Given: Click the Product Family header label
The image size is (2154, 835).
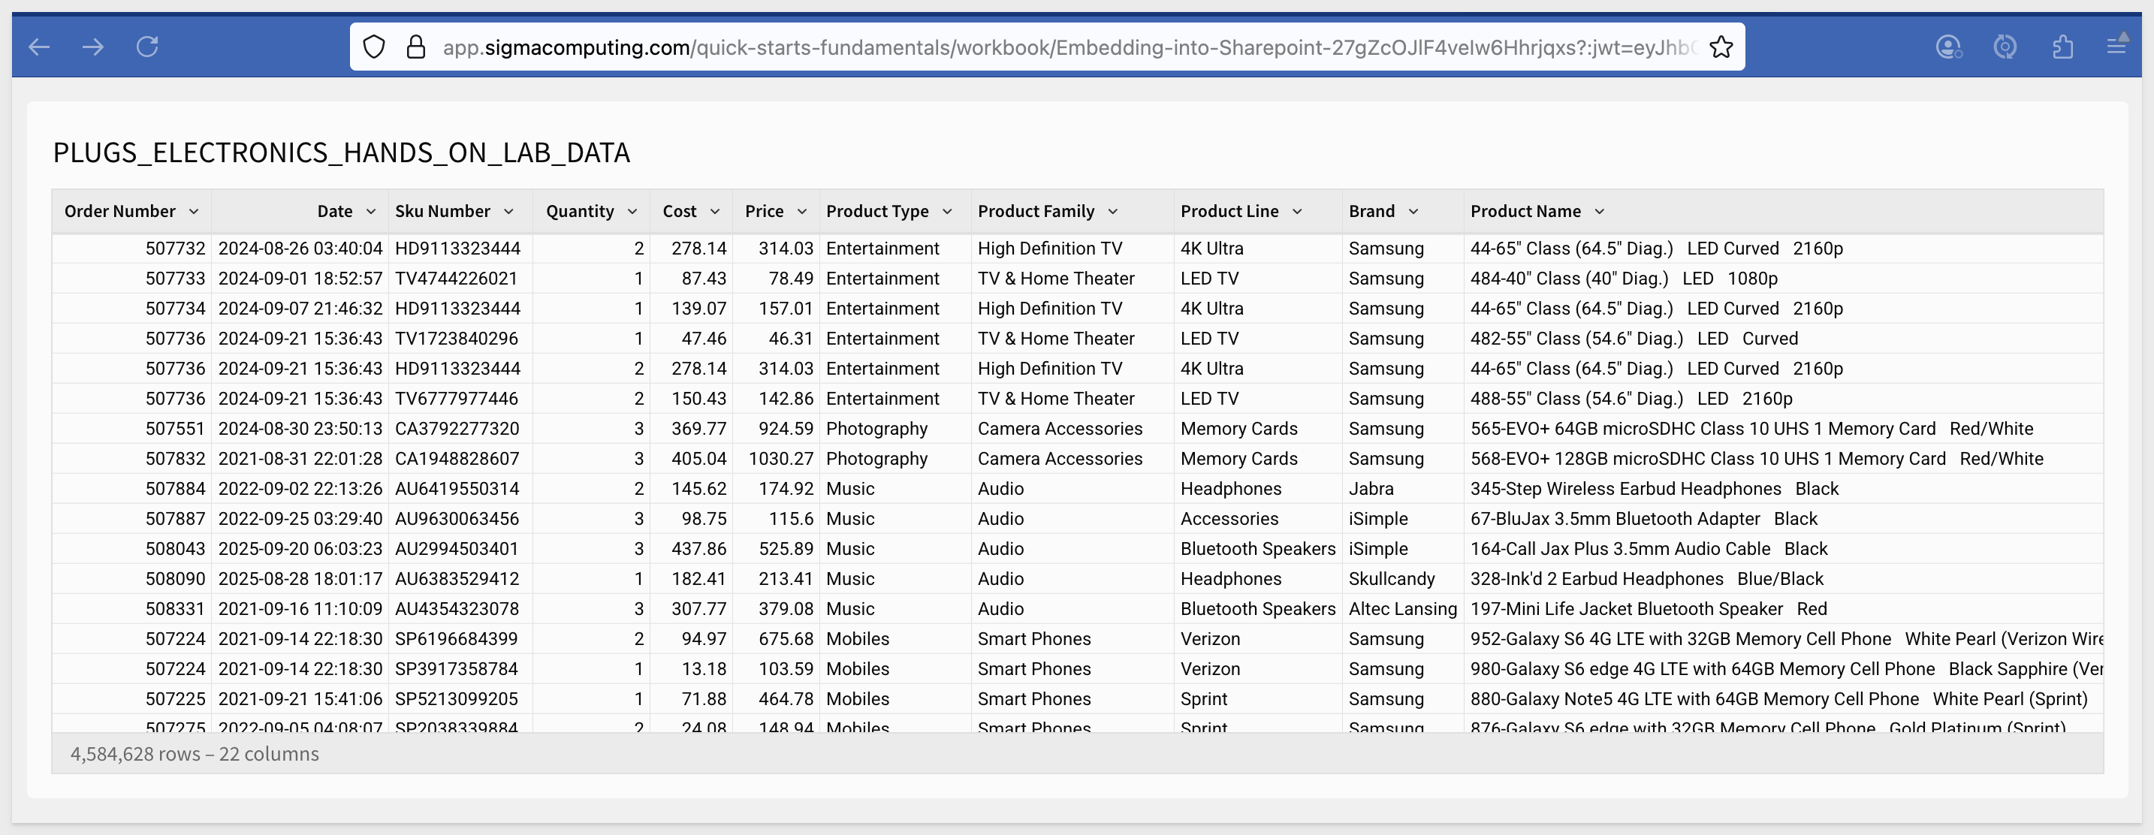Looking at the screenshot, I should 1036,212.
